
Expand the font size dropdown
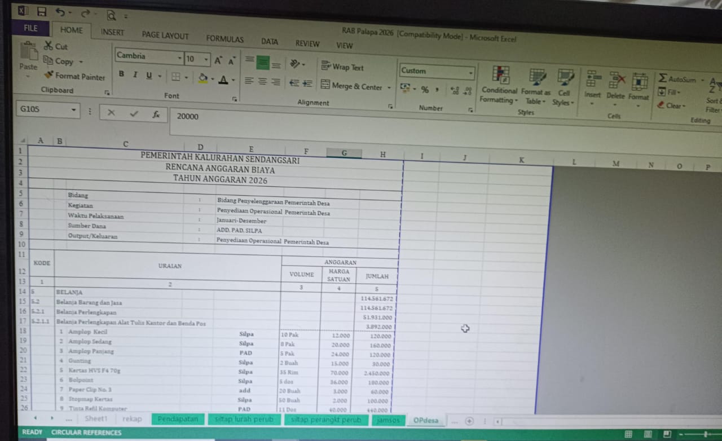coord(206,59)
